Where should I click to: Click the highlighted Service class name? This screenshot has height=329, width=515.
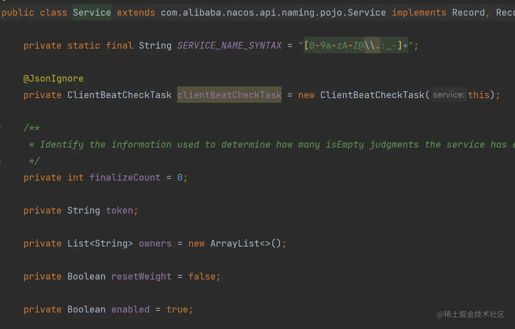[x=92, y=13]
